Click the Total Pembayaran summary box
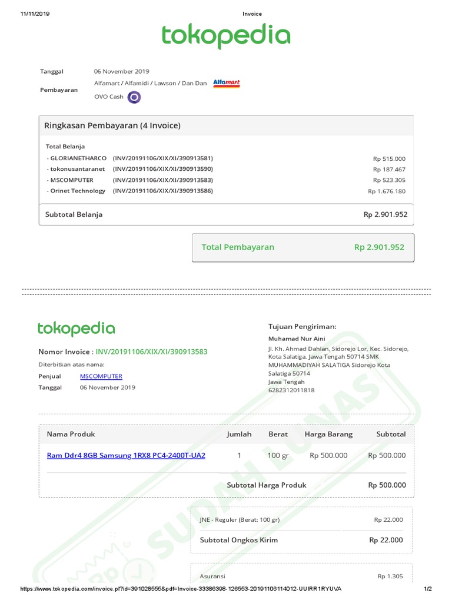Screen dimensions: 452x603 (303, 247)
